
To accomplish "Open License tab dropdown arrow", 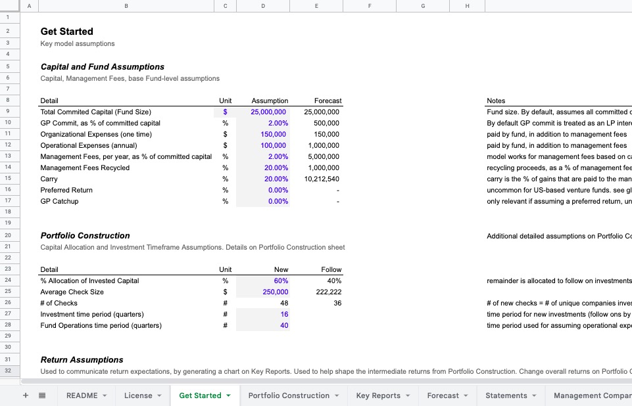I will pos(159,396).
